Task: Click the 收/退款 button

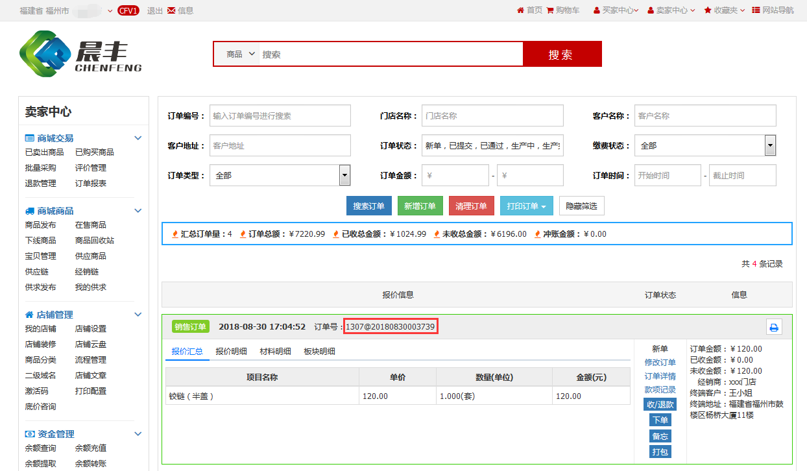Action: (x=660, y=404)
